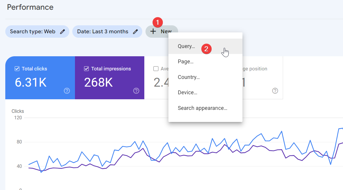Uncheck the Total clicks checkbox
The image size is (343, 190).
pos(17,69)
